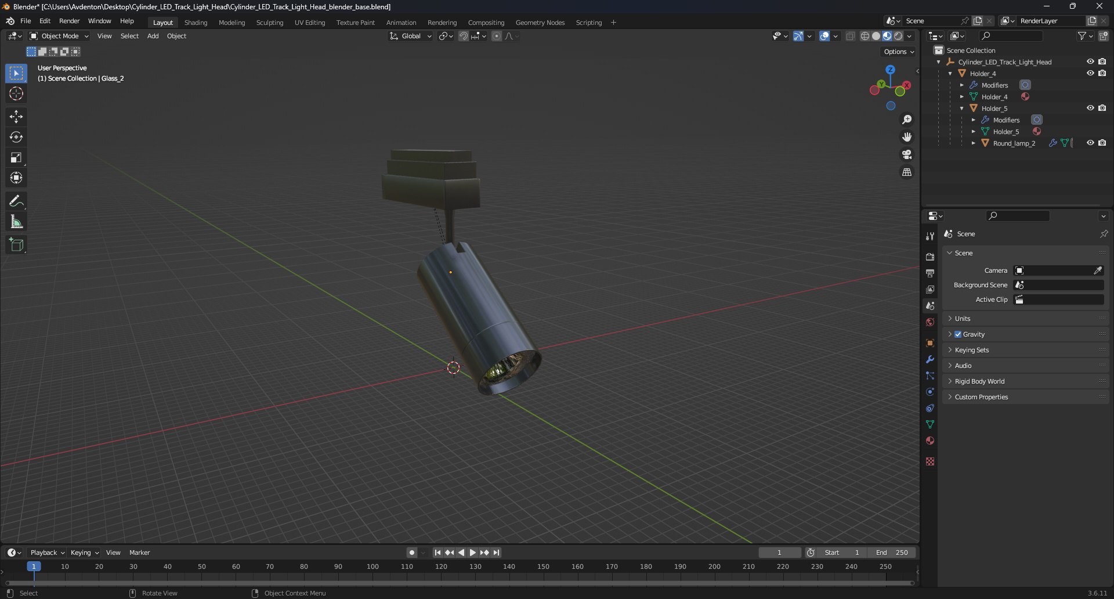This screenshot has width=1114, height=599.
Task: Expand the Keying Sets panel
Action: coord(1025,350)
